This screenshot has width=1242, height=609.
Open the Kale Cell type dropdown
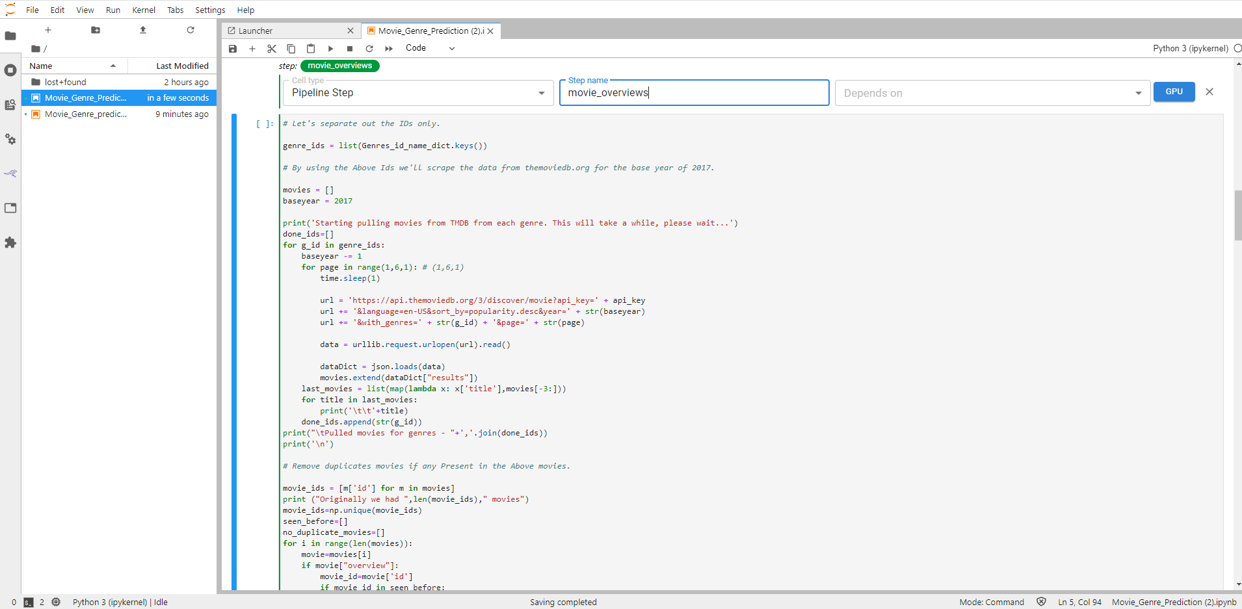pos(417,93)
